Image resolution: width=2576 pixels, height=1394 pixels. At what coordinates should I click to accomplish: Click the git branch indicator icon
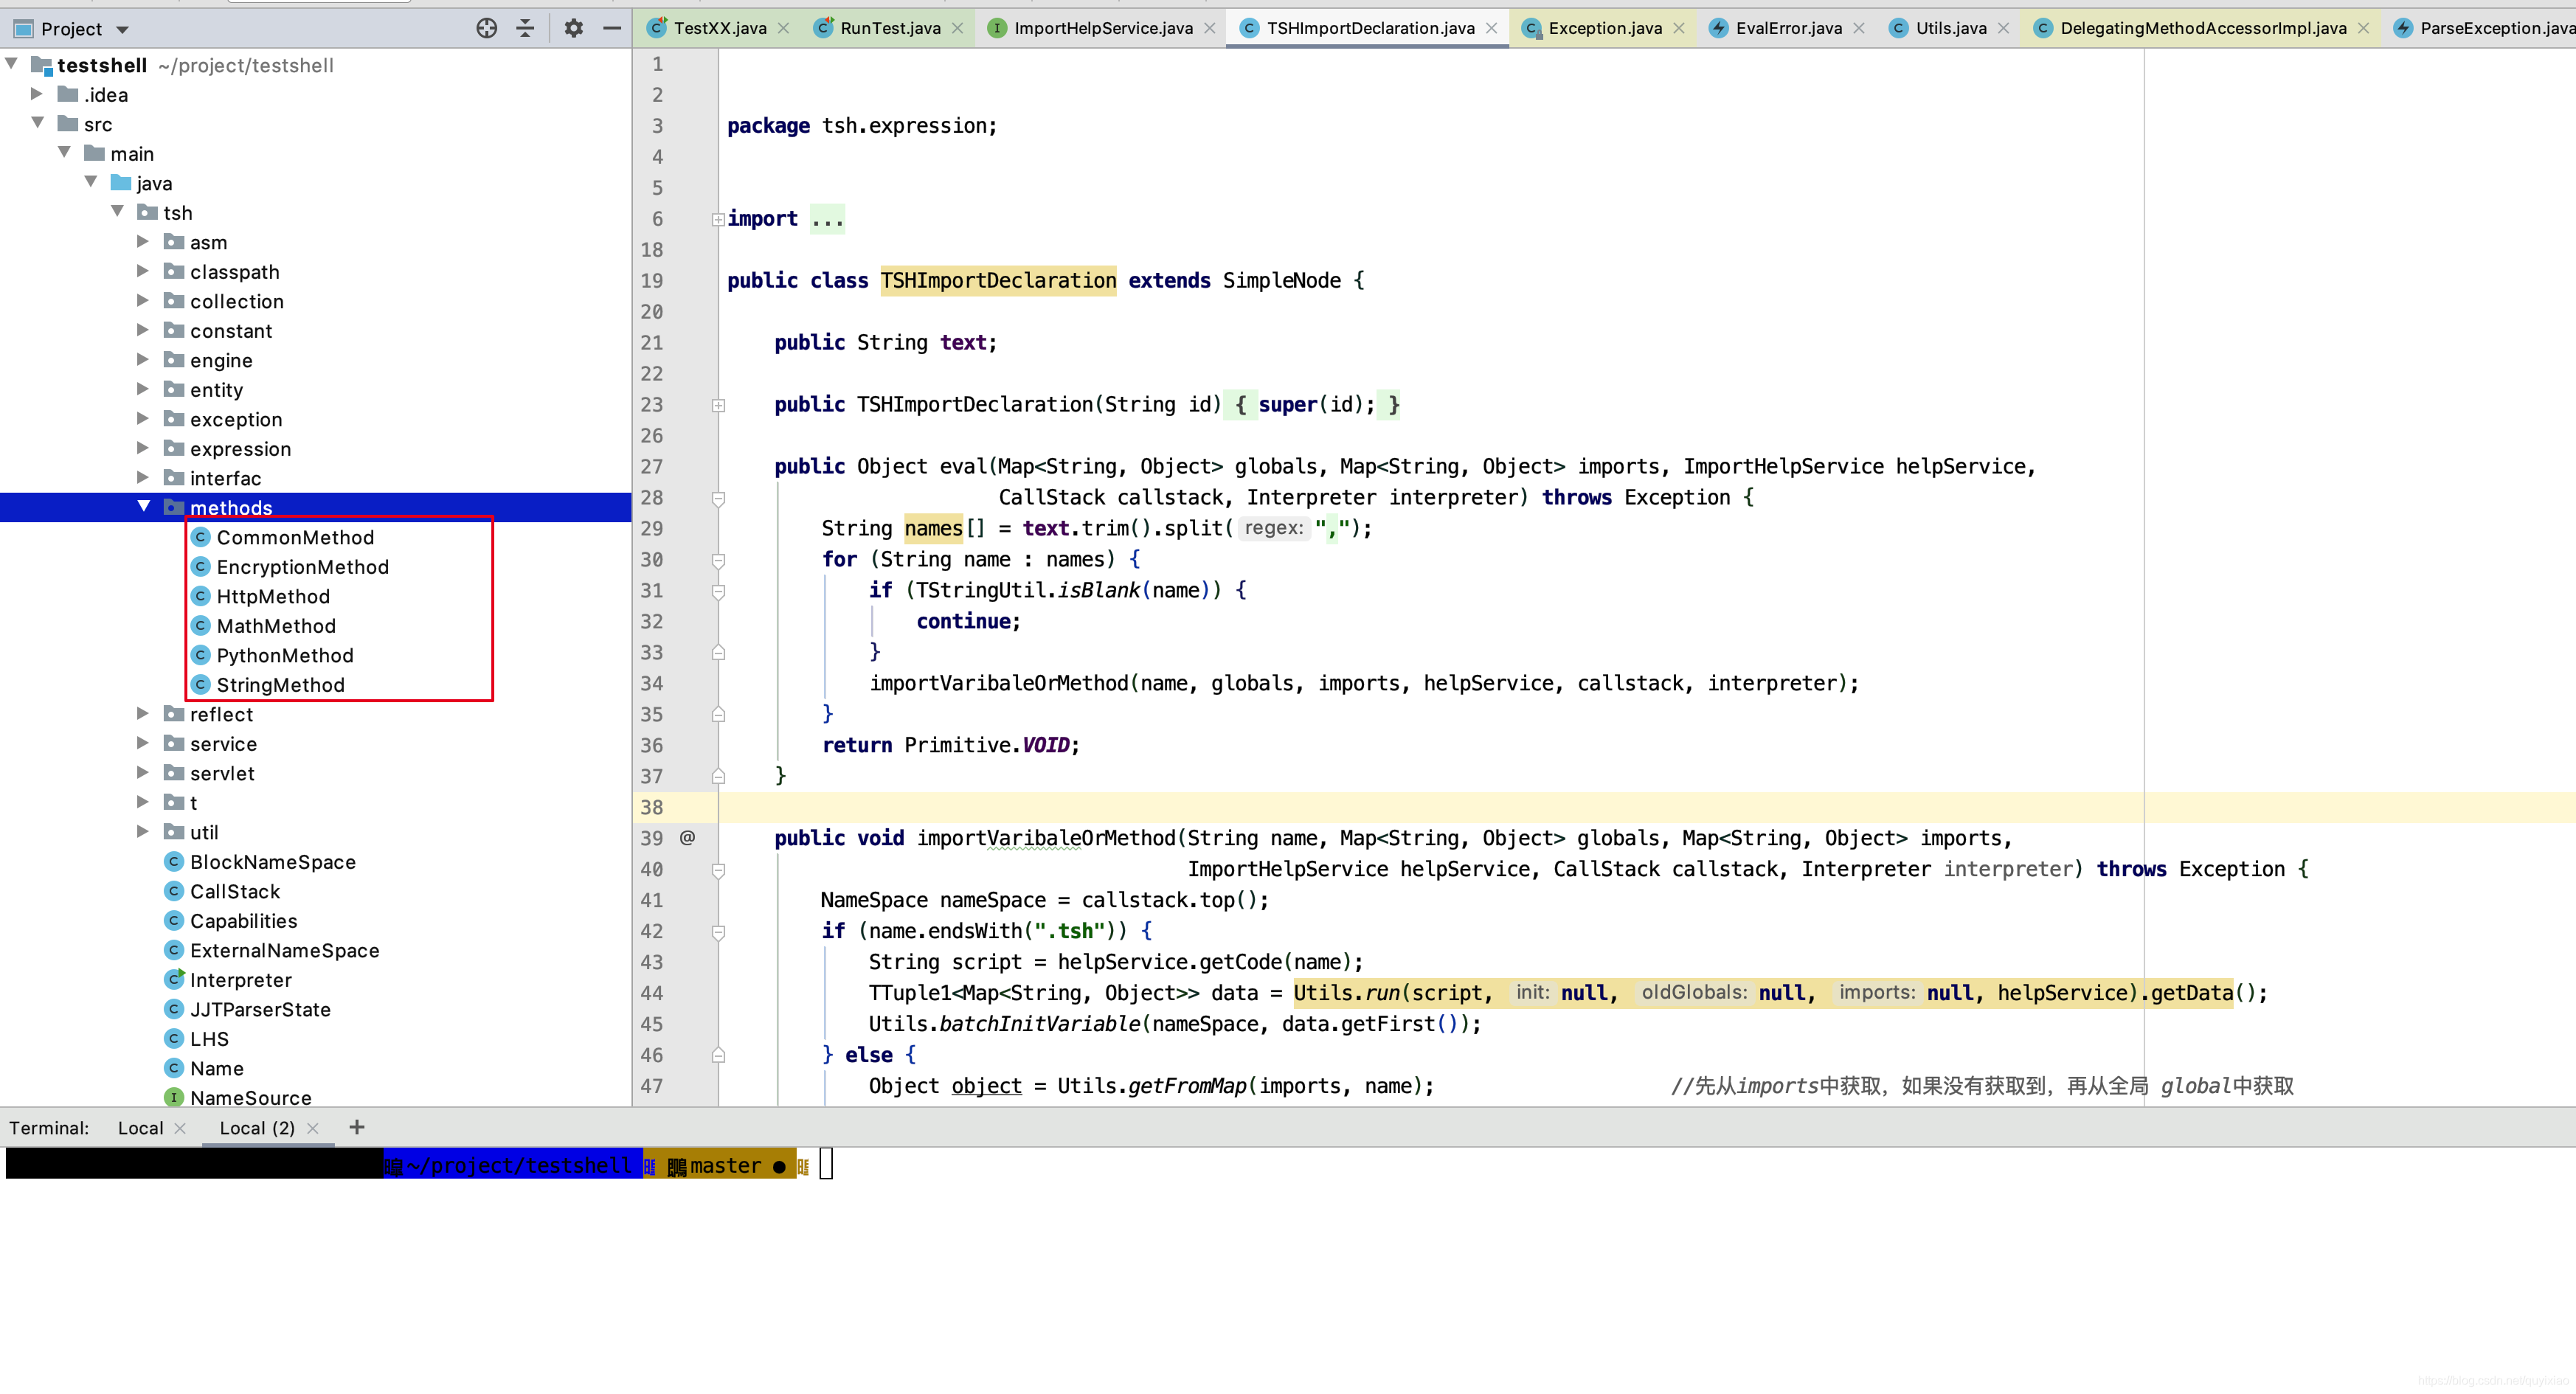pyautogui.click(x=674, y=1164)
